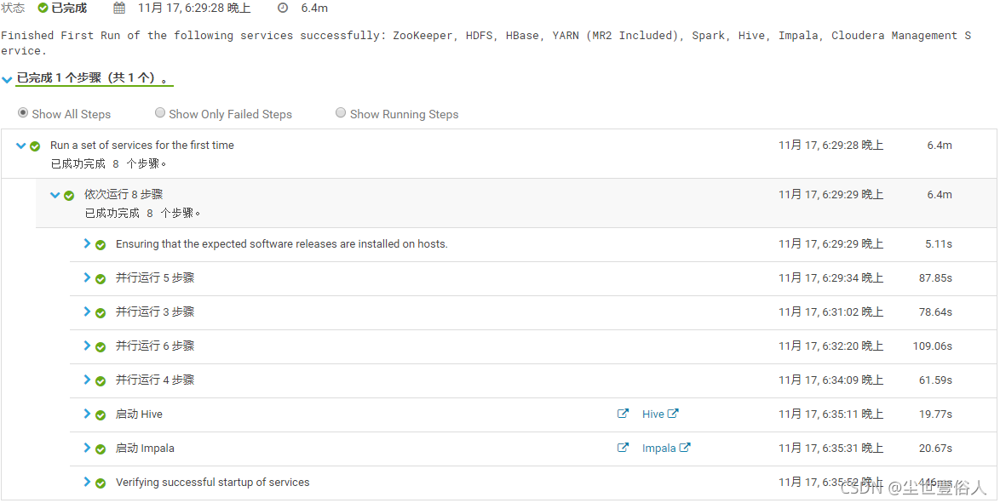Click the 已完成 1 个步骤（共 1 个）heading
This screenshot has height=503, width=1000.
(94, 78)
